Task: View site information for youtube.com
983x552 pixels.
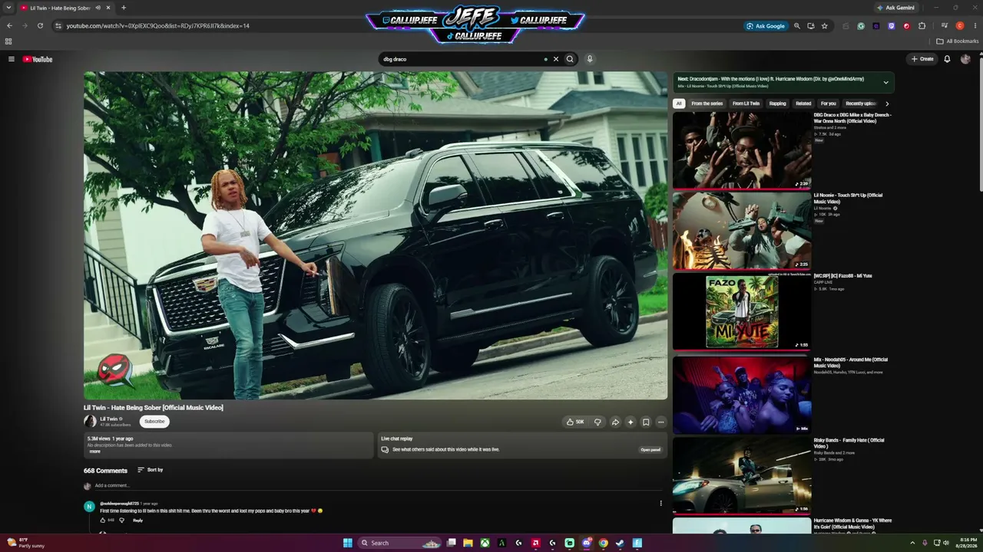Action: pyautogui.click(x=58, y=25)
